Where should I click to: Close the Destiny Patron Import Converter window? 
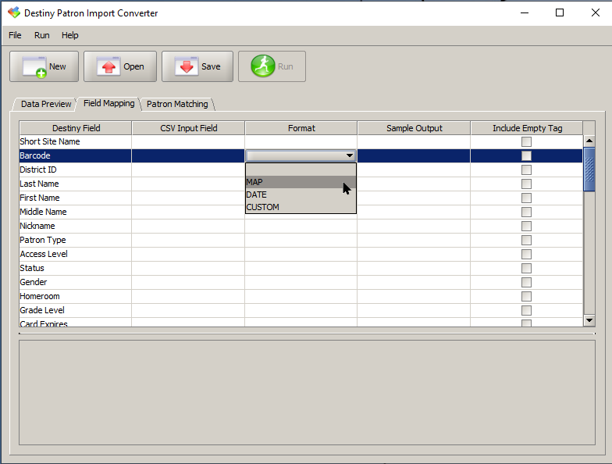(596, 12)
